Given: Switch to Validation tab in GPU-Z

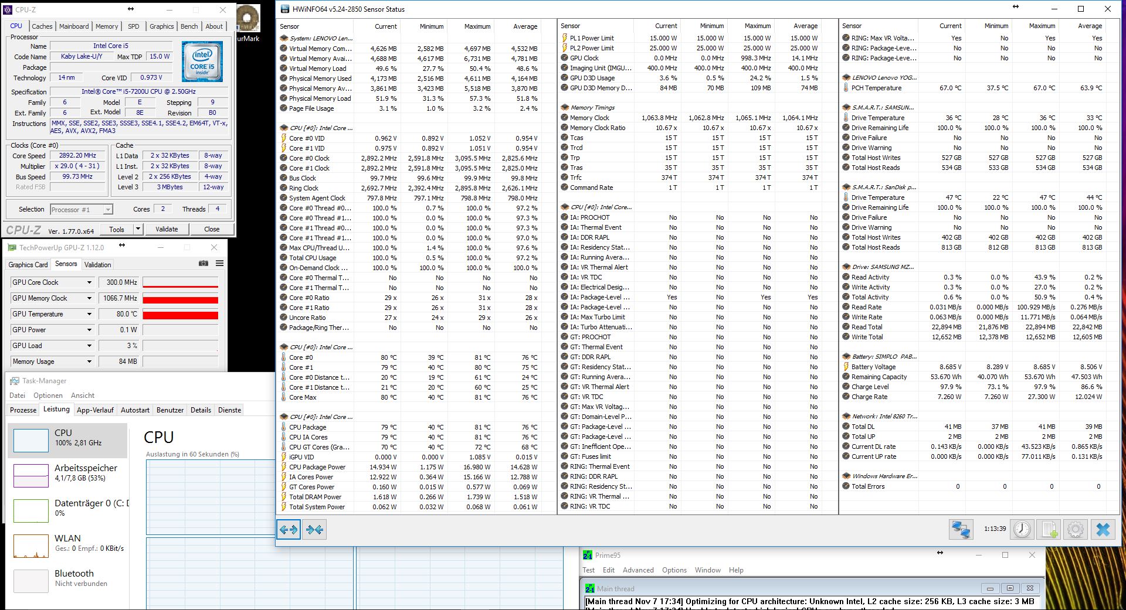Looking at the screenshot, I should coord(97,265).
